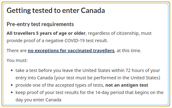Click the text at this time after link
This screenshot has width=172, height=108.
tap(129, 51)
